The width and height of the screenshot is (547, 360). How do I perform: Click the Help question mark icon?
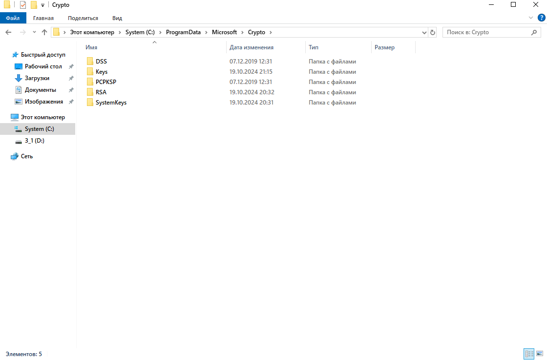[x=541, y=18]
